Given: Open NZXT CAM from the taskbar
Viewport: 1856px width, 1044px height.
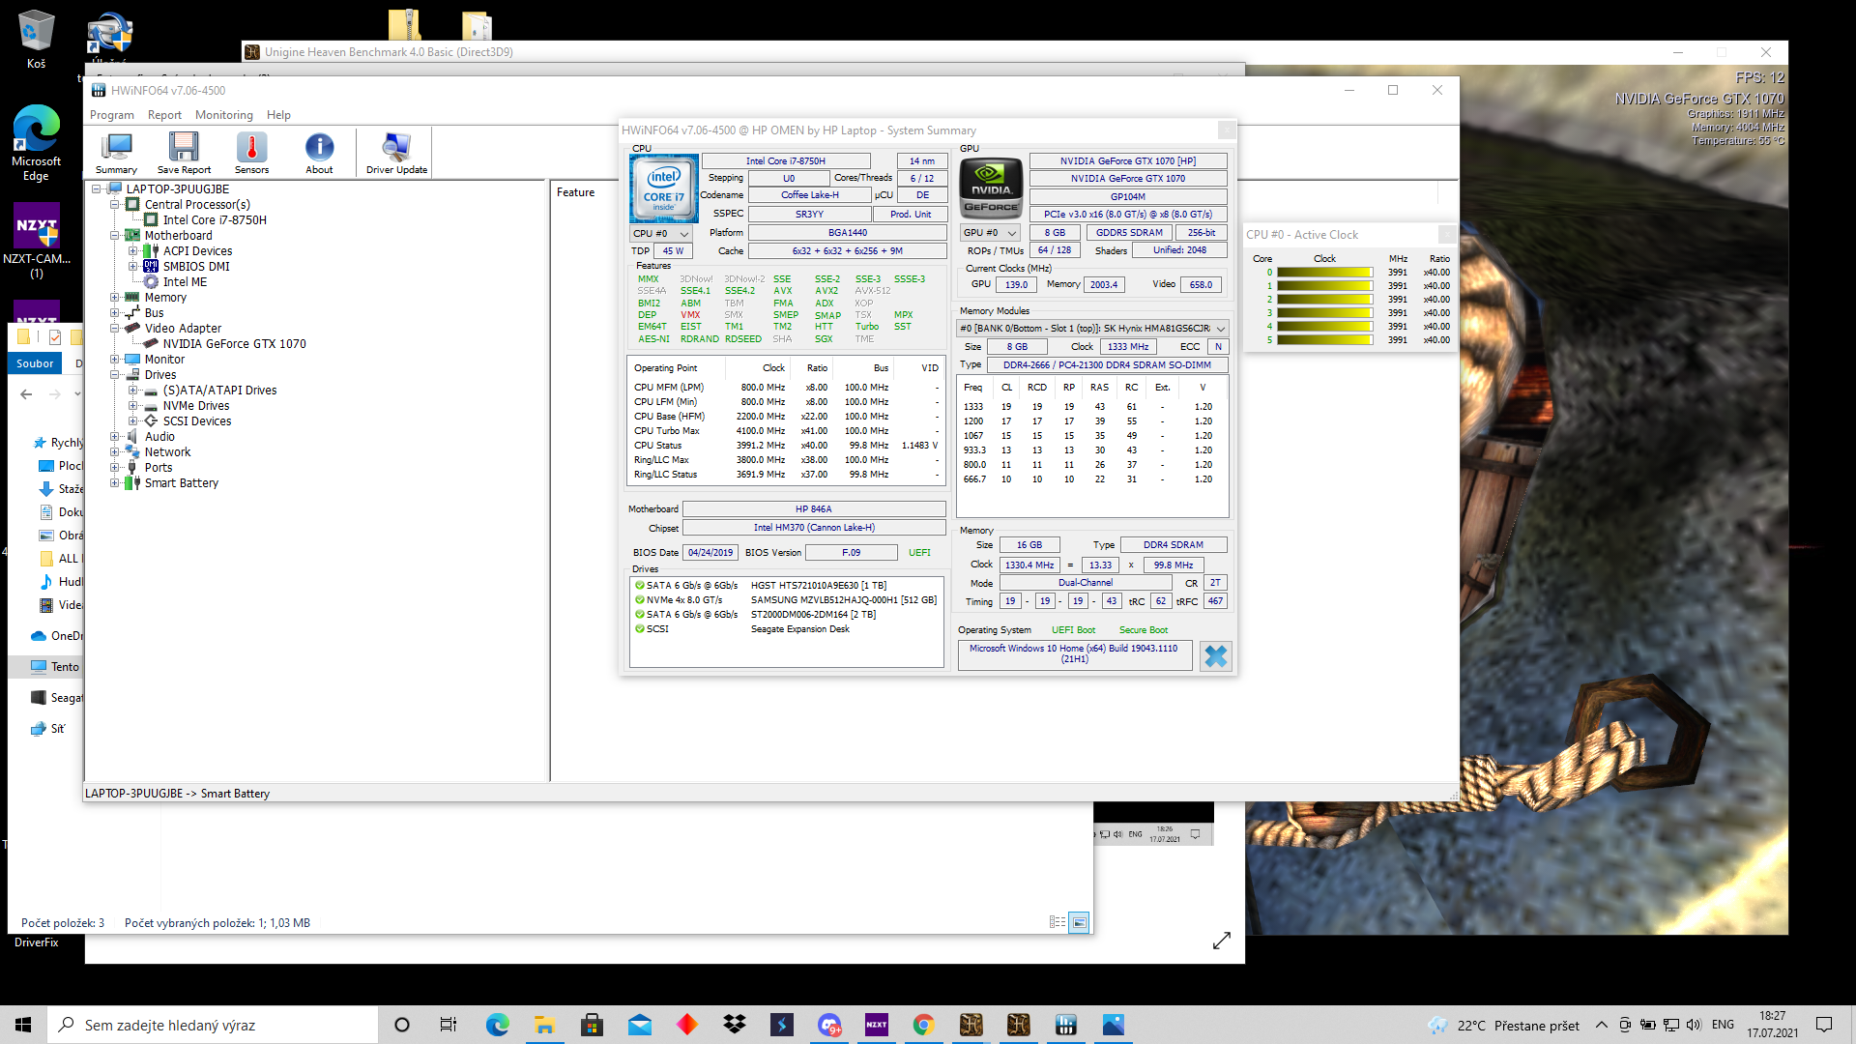Looking at the screenshot, I should pos(877,1025).
